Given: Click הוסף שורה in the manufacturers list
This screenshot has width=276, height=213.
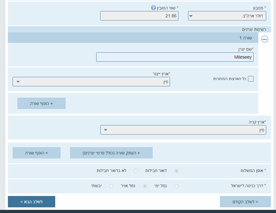Looking at the screenshot, I should (x=41, y=103).
